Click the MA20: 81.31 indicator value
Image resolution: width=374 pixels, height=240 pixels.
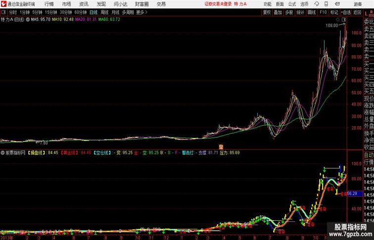(86, 20)
